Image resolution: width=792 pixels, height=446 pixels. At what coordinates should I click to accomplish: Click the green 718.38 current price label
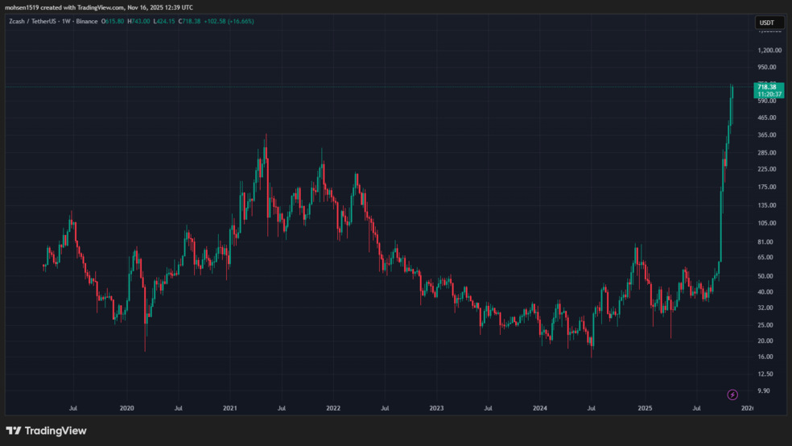[770, 86]
